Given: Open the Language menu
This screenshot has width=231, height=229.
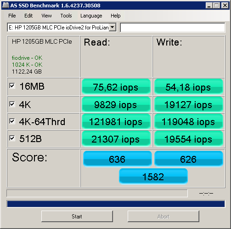Looking at the screenshot, I should (x=91, y=16).
